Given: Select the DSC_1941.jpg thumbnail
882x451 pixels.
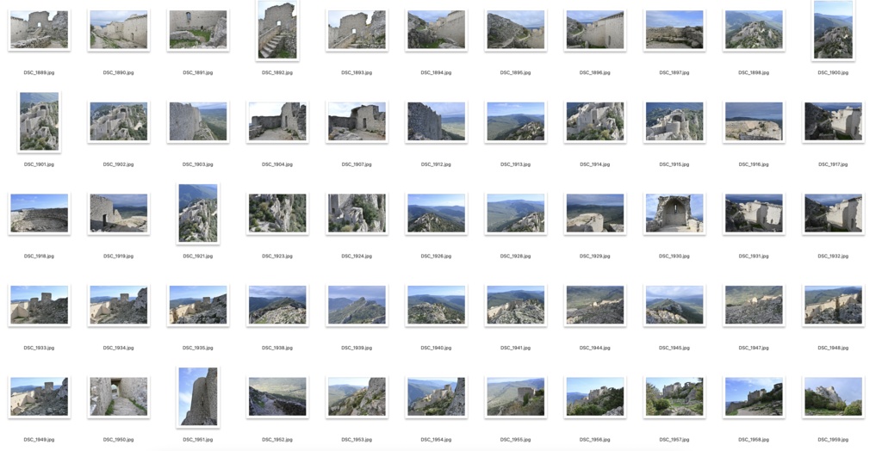Looking at the screenshot, I should (515, 305).
